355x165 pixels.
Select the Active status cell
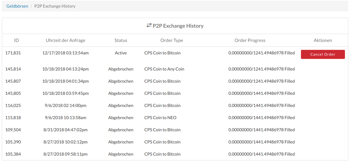click(121, 53)
